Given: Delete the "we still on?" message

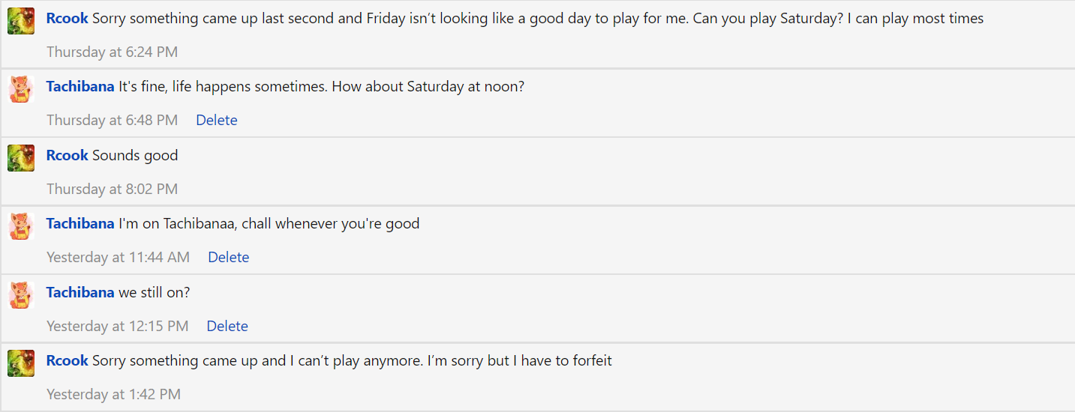Looking at the screenshot, I should (x=227, y=326).
